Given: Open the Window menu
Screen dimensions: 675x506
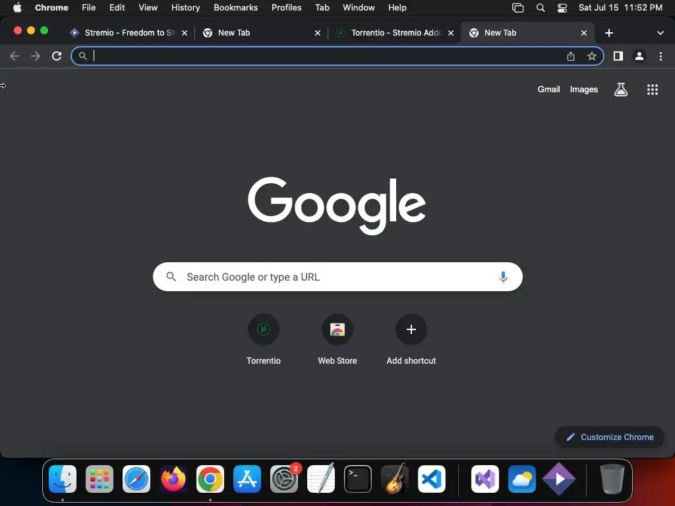Looking at the screenshot, I should [359, 7].
